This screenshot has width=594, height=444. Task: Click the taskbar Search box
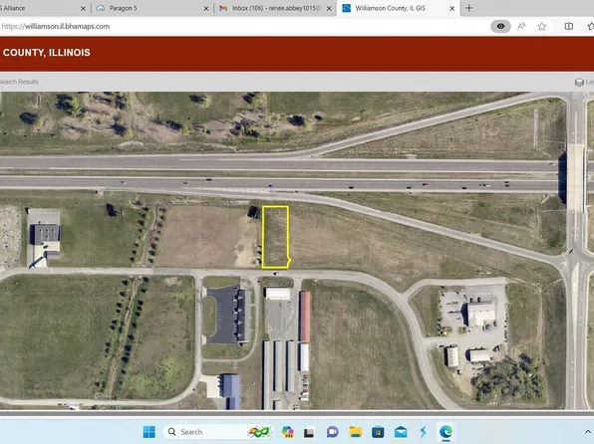218,432
